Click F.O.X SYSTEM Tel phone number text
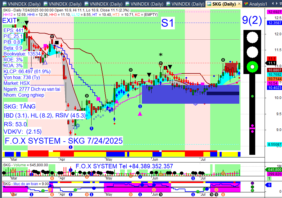 124,166
